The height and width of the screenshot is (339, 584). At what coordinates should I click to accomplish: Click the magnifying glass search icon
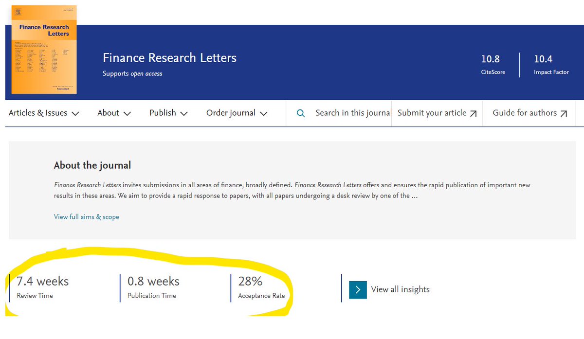point(301,113)
